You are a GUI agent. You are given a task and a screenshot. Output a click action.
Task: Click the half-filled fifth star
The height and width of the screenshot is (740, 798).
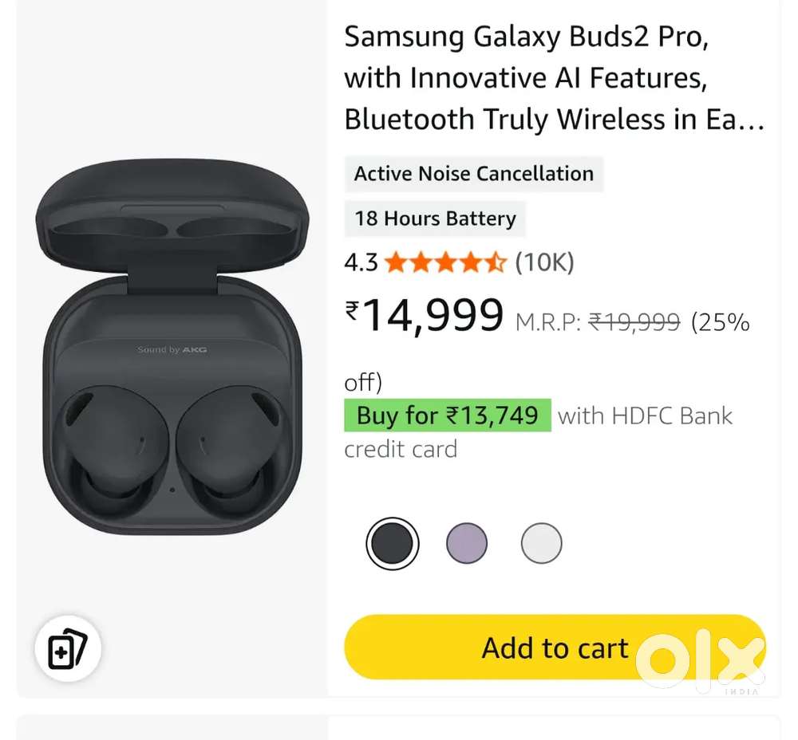pos(495,262)
